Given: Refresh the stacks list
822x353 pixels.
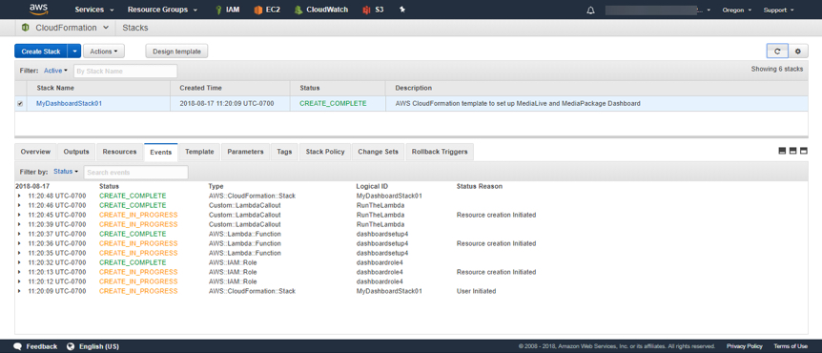Looking at the screenshot, I should point(777,52).
